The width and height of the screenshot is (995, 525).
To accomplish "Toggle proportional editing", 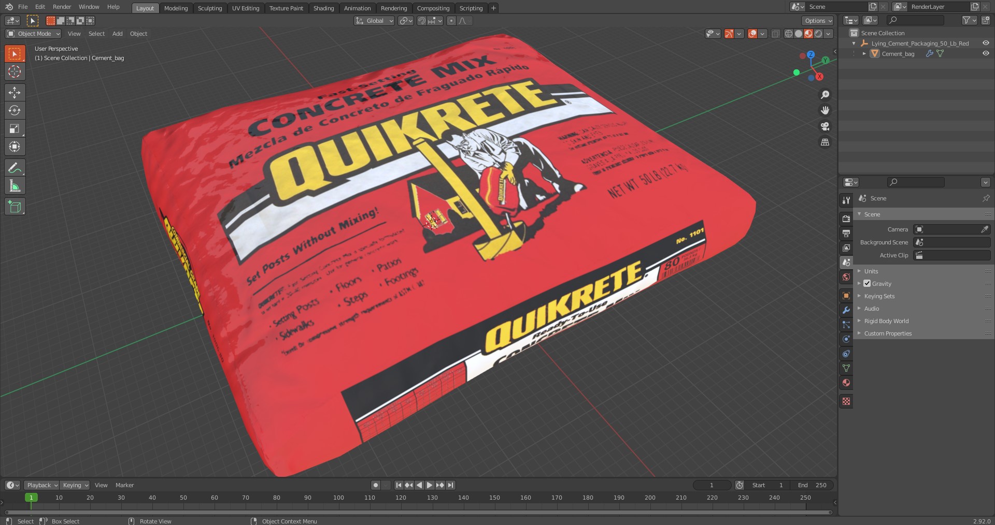I will point(451,21).
